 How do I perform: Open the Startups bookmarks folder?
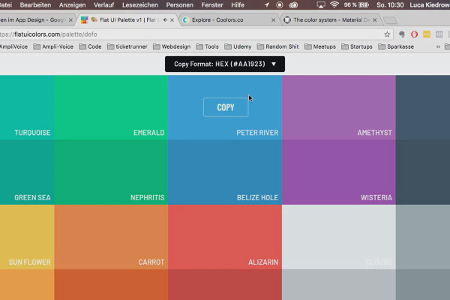357,46
